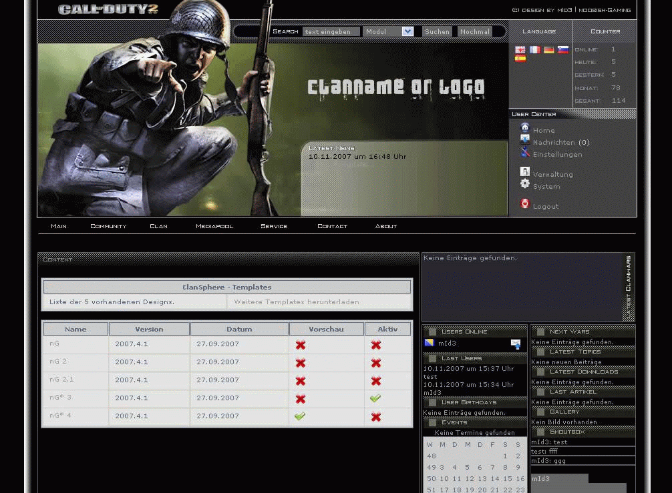Click the Vorschau red X for nG 2
Image resolution: width=672 pixels, height=493 pixels.
[301, 363]
